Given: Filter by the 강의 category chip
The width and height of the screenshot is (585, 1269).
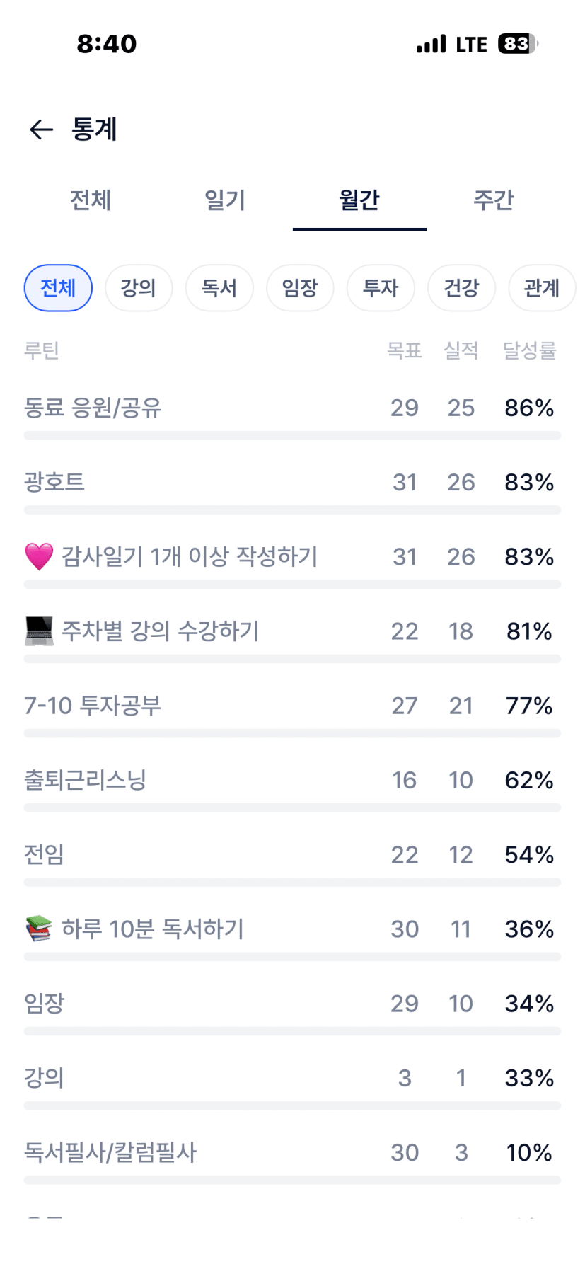Looking at the screenshot, I should pos(139,288).
